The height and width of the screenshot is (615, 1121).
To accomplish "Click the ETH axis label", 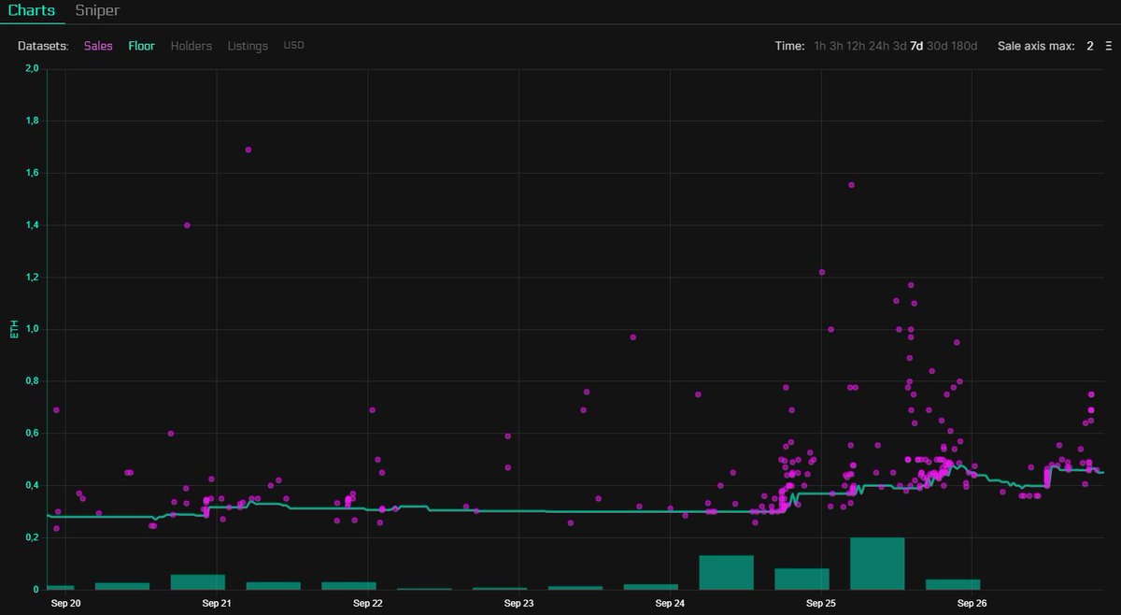I will [x=14, y=328].
